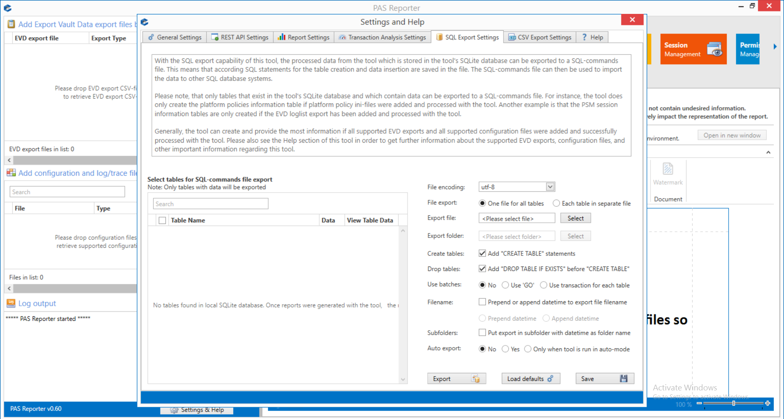The height and width of the screenshot is (419, 784).
Task: Switch to REST API Settings tab
Action: [240, 37]
